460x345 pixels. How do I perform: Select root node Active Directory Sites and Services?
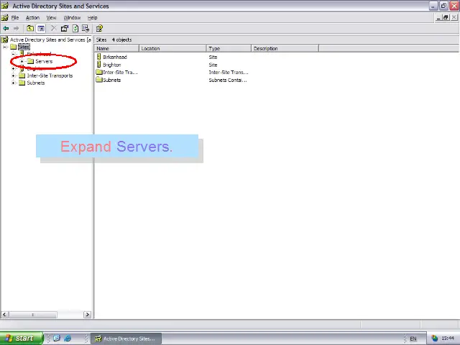point(50,40)
